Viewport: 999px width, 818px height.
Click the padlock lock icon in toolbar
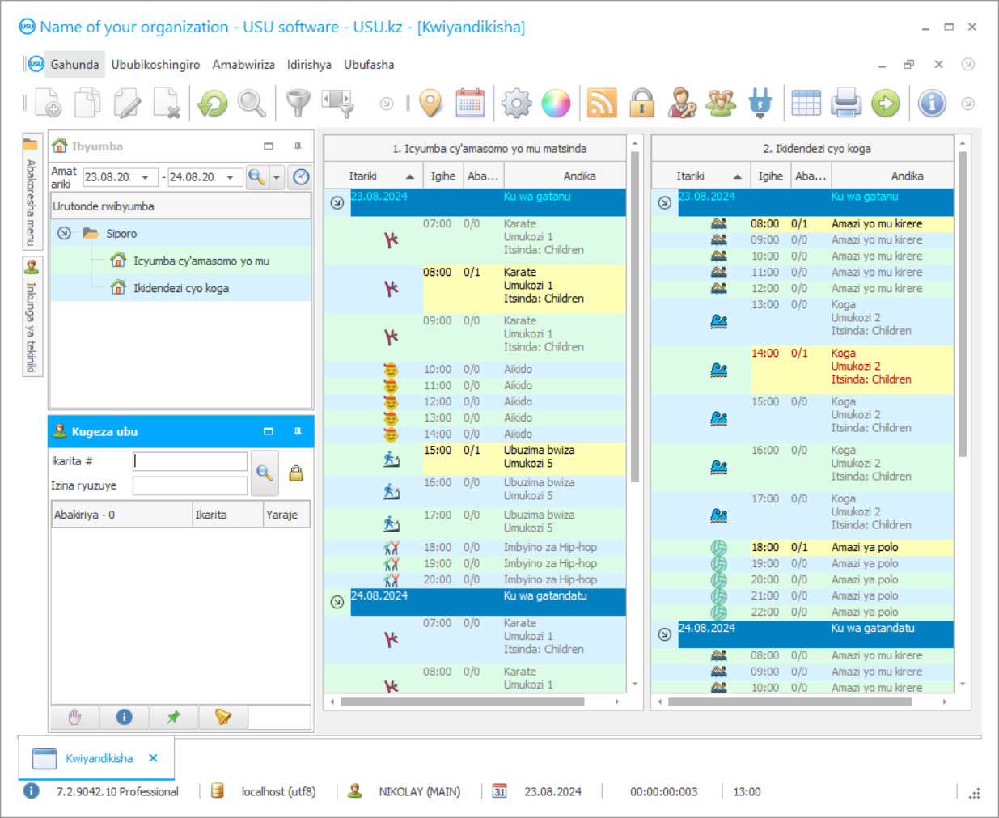[x=642, y=104]
